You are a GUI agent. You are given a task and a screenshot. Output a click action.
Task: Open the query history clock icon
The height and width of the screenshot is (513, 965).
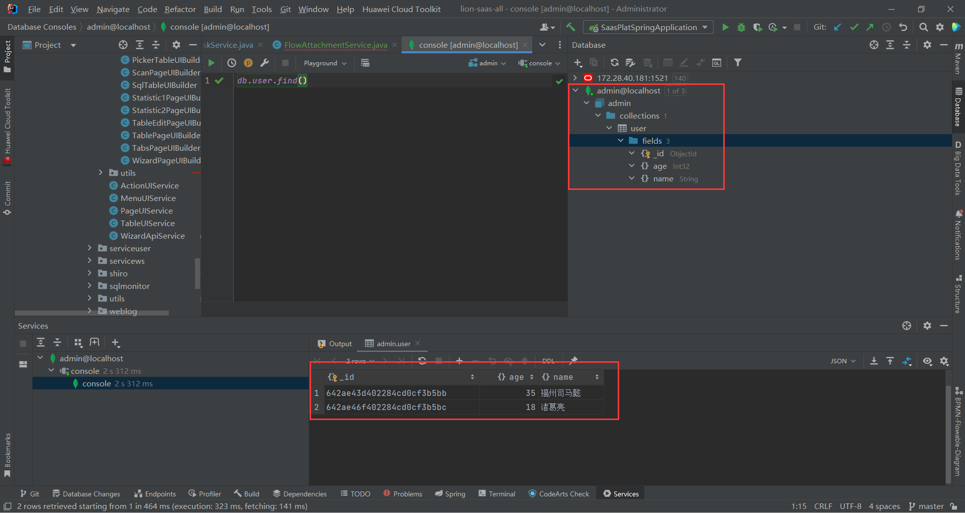(x=231, y=63)
